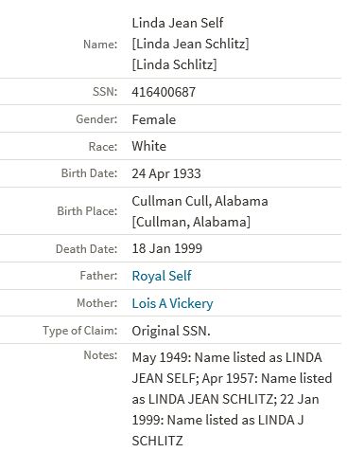
Task: Click the name Linda Jean Self
Action: (178, 23)
